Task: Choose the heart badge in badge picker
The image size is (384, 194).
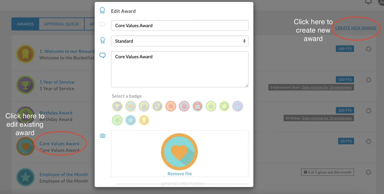Action: coord(131,106)
